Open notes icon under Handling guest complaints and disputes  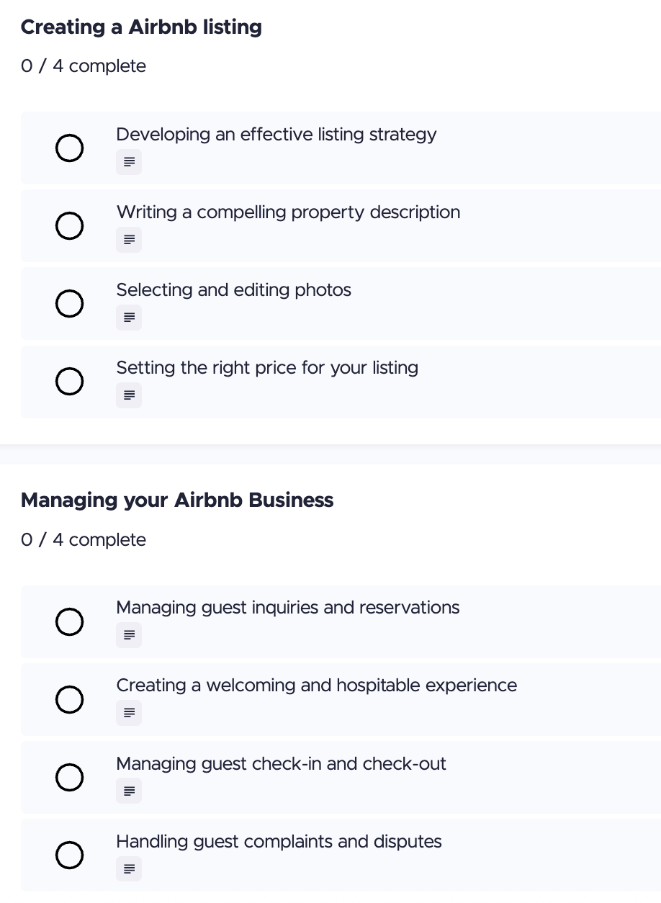pos(129,869)
